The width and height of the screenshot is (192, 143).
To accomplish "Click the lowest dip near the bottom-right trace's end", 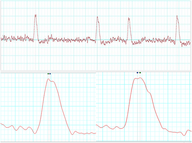I will coord(184,135).
